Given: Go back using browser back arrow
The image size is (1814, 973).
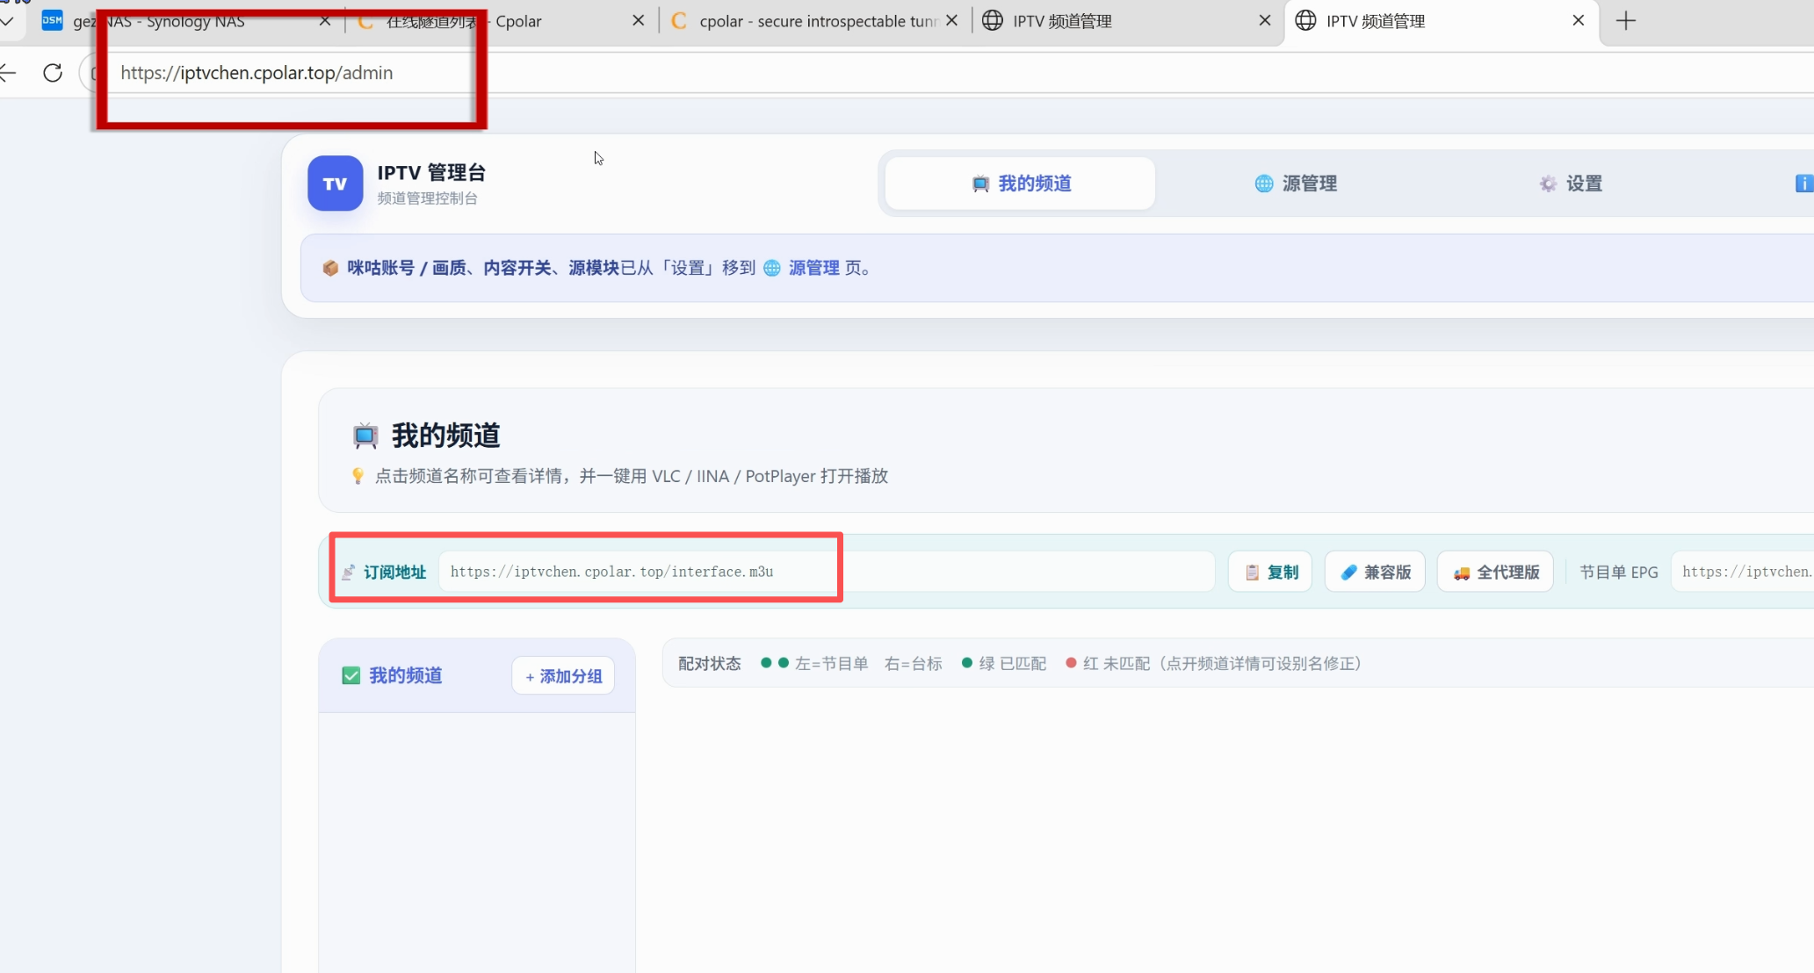Looking at the screenshot, I should pyautogui.click(x=8, y=73).
